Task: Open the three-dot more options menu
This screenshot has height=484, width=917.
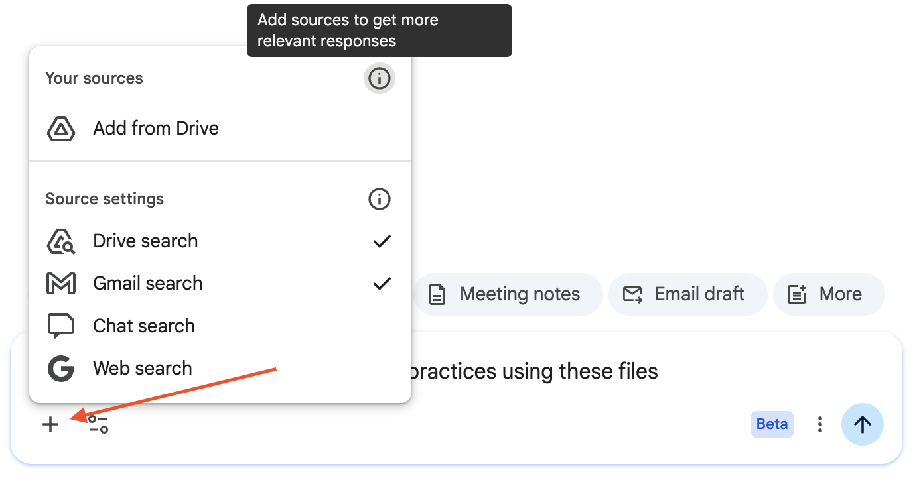Action: coord(820,424)
